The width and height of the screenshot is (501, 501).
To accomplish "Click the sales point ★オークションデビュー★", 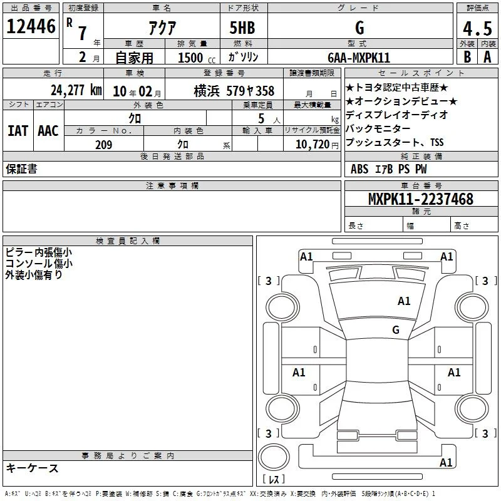I will click(401, 101).
